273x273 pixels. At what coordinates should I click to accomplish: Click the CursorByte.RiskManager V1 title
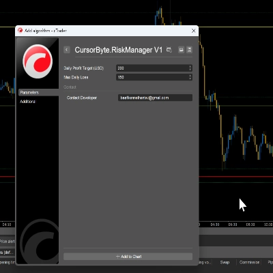(x=119, y=50)
